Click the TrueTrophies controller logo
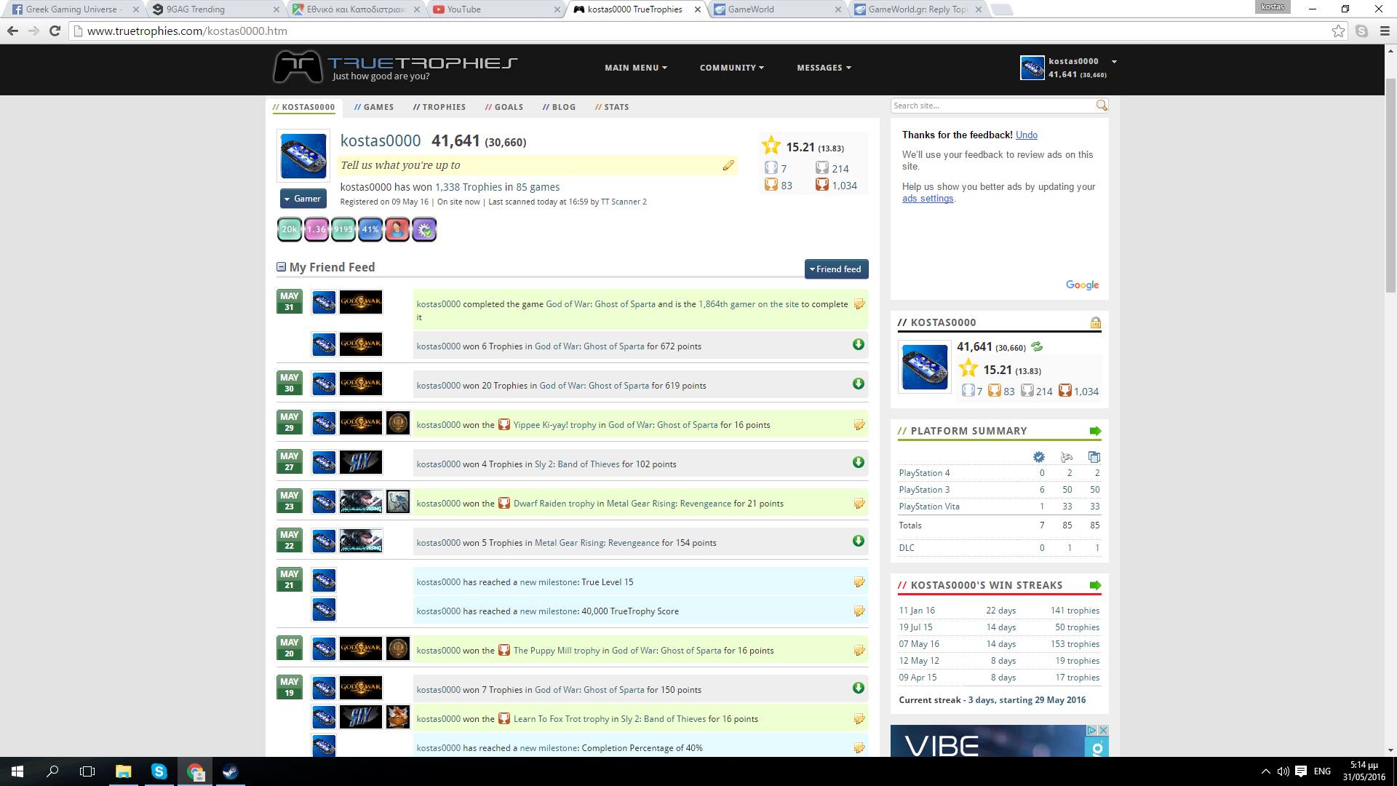This screenshot has width=1397, height=786. point(298,67)
